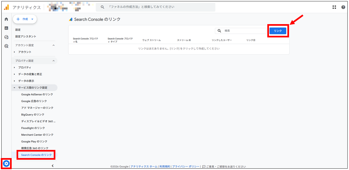Image resolution: width=349 pixels, height=170 pixels.
Task: Open the 作成 dropdown arrow
Action: click(32, 19)
